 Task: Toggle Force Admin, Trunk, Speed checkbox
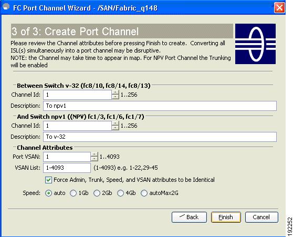pos(48,180)
